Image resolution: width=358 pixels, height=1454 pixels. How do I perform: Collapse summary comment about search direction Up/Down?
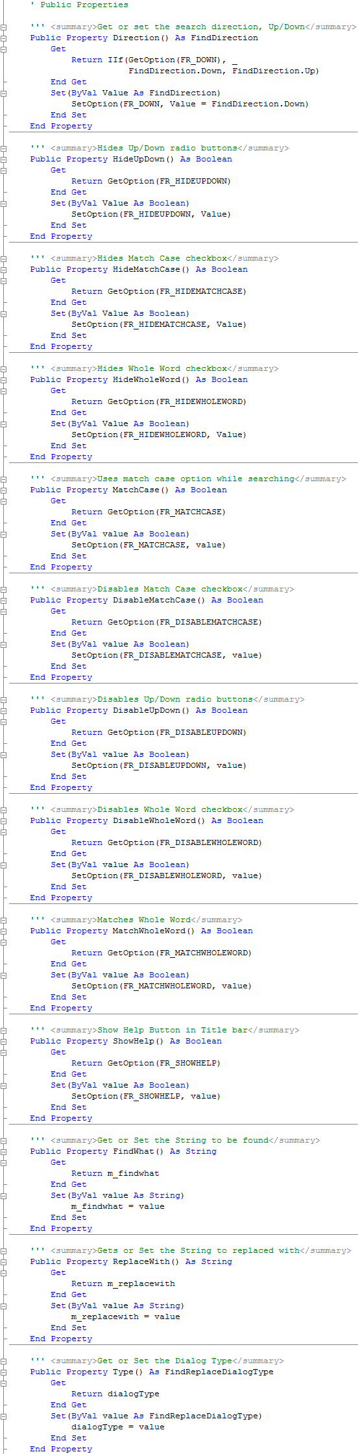click(x=4, y=27)
